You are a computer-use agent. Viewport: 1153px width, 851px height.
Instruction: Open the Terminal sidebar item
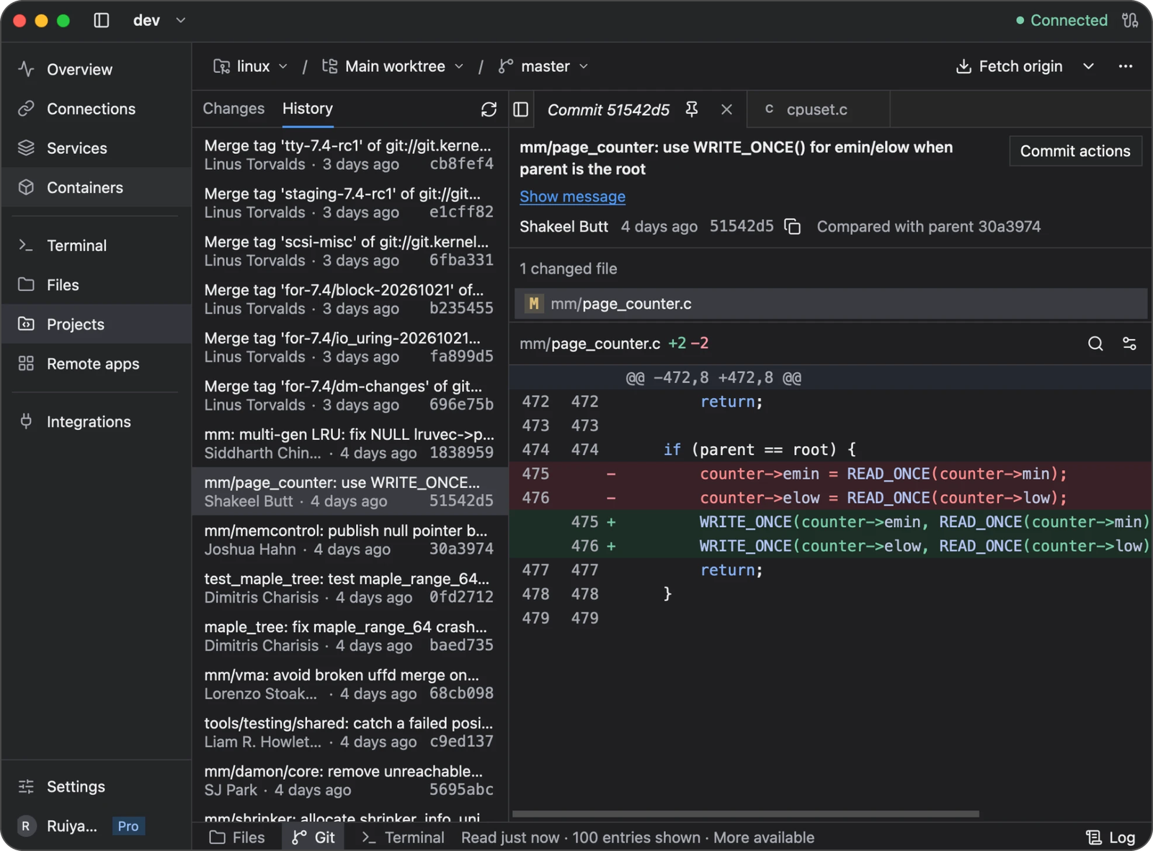97,246
